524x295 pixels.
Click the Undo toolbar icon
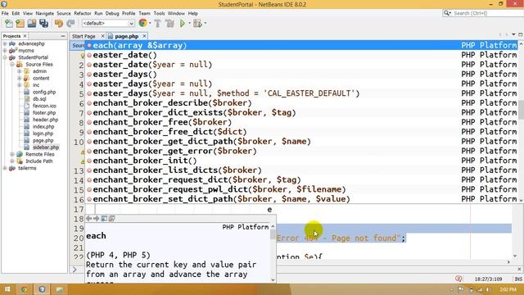click(59, 24)
